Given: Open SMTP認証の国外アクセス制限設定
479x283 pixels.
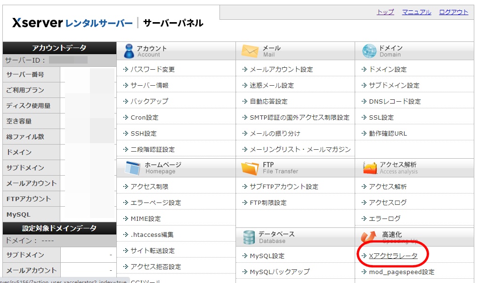Looking at the screenshot, I should (300, 118).
